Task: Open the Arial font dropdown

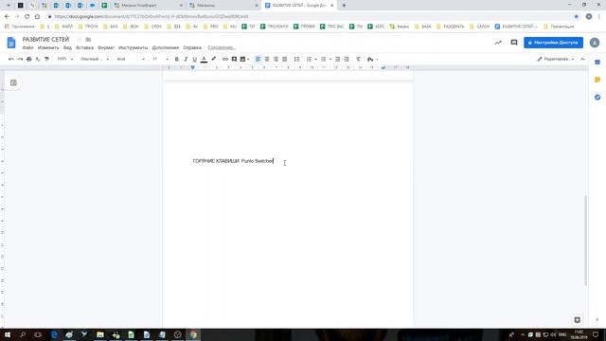Action: (x=131, y=59)
